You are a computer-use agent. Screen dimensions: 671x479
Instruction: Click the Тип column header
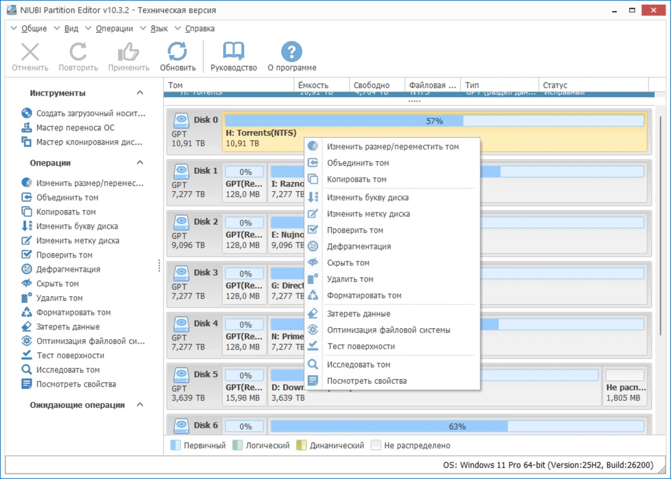pos(499,85)
